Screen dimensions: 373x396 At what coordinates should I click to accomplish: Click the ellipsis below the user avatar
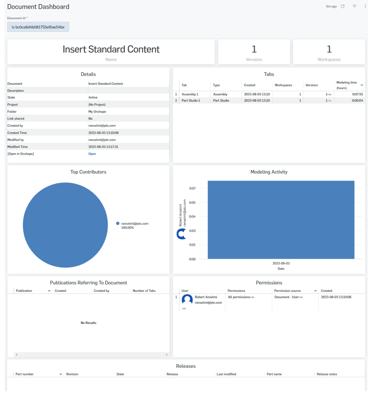[184, 308]
